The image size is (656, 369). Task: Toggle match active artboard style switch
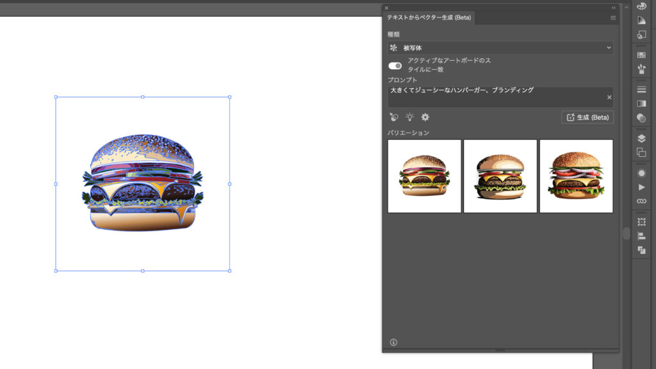[395, 65]
